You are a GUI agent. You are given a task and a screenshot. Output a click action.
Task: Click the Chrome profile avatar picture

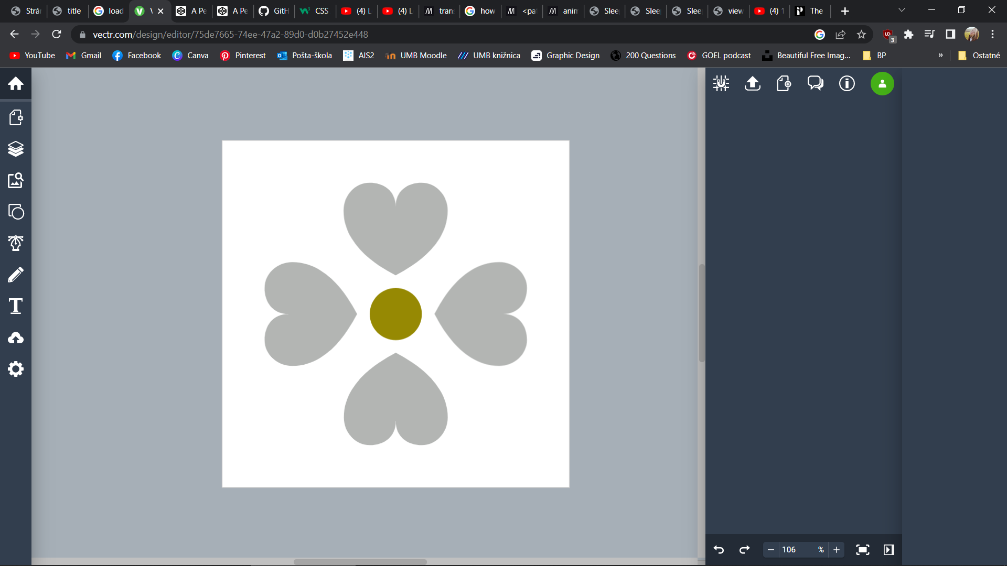pos(972,35)
